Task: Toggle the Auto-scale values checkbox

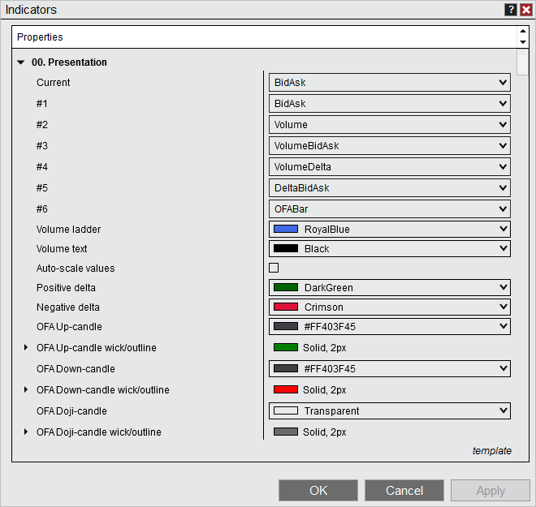Action: click(x=274, y=268)
